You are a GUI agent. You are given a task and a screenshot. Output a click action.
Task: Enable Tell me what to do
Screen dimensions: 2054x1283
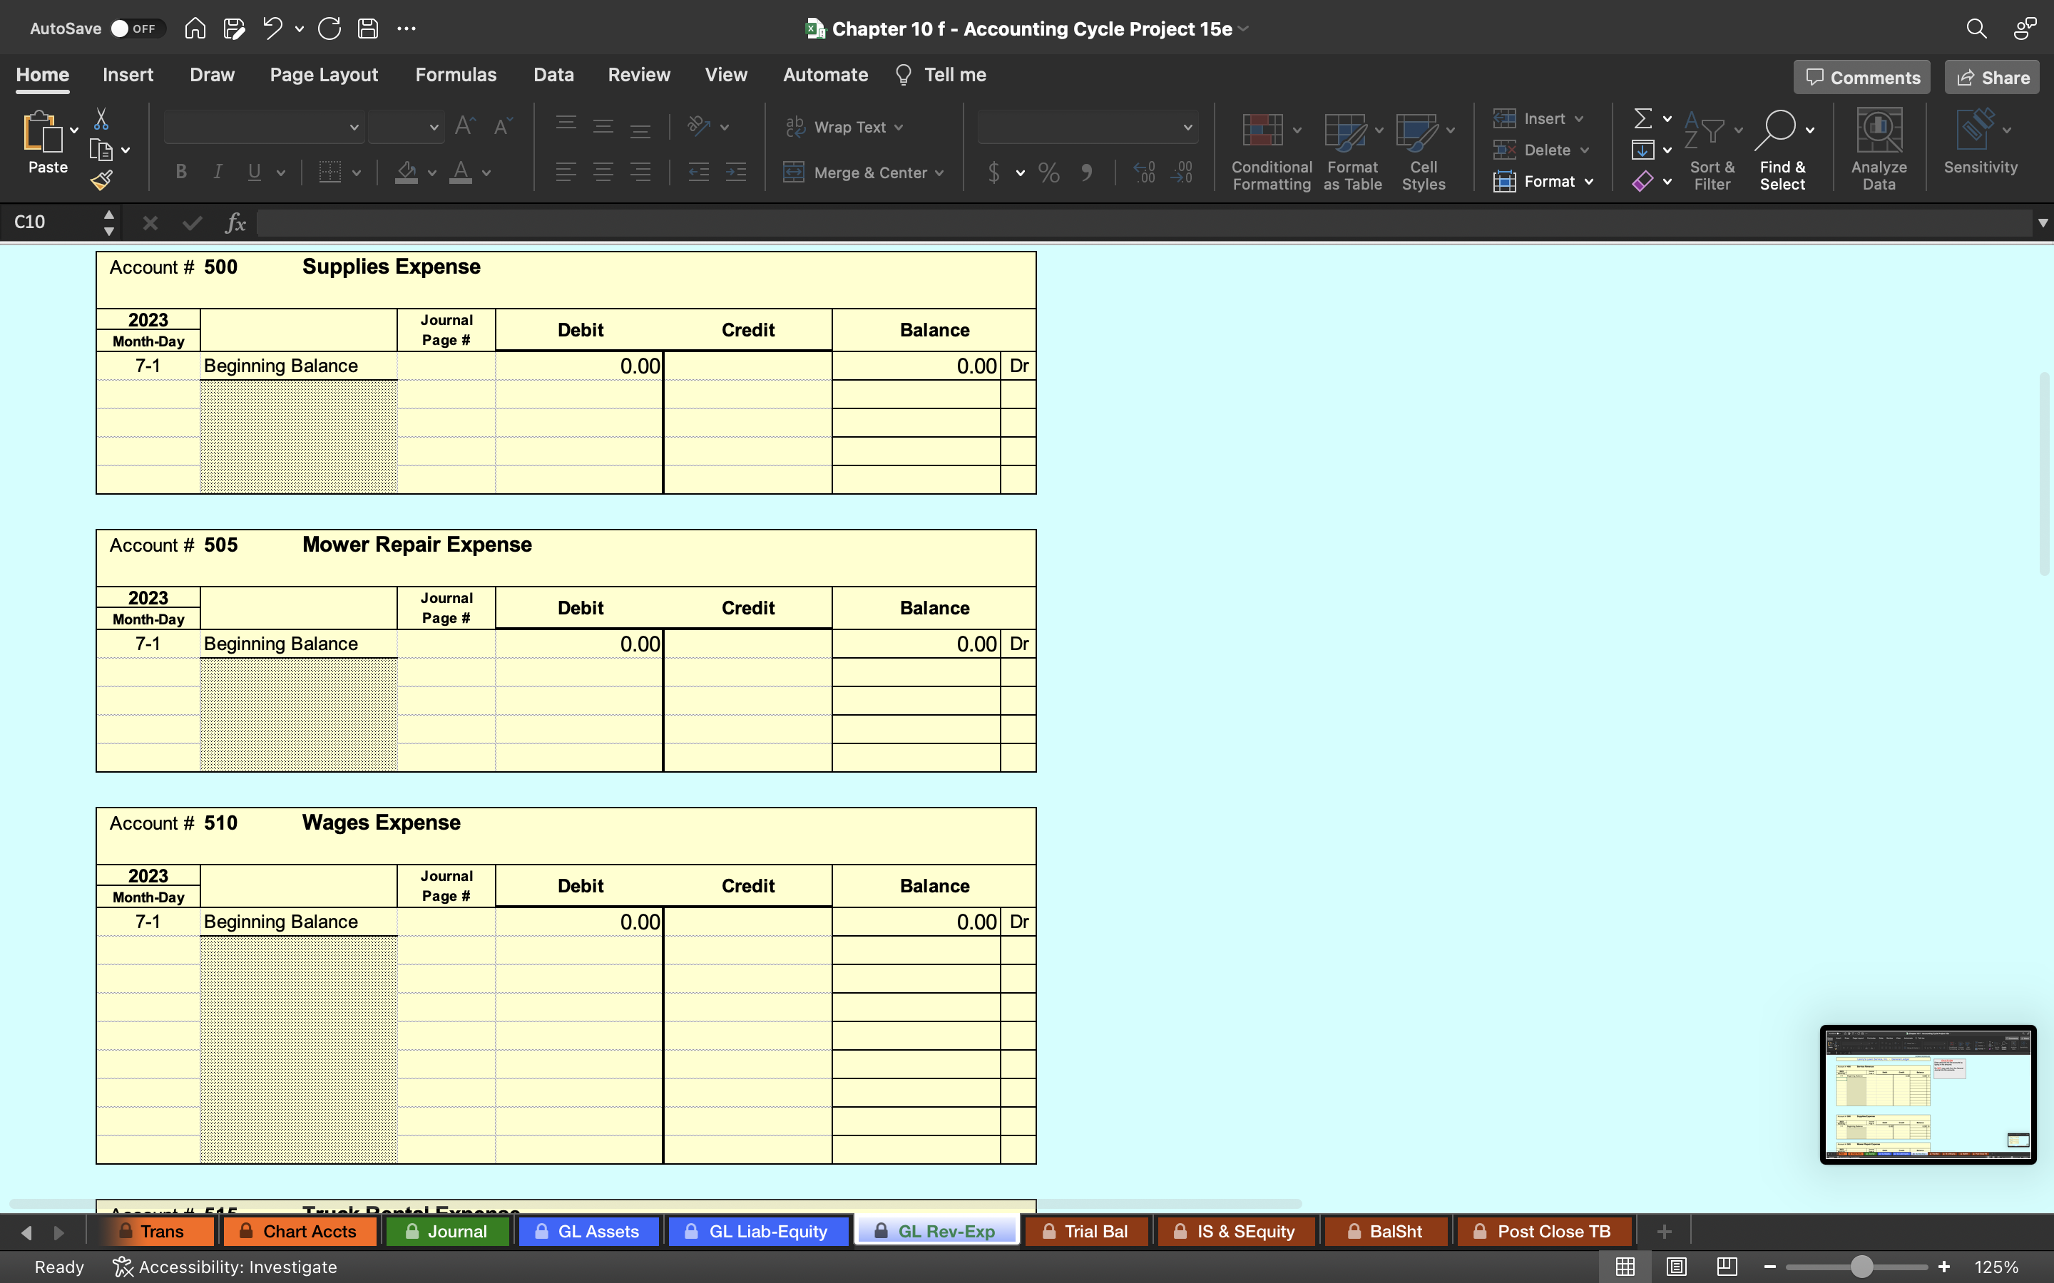[955, 74]
